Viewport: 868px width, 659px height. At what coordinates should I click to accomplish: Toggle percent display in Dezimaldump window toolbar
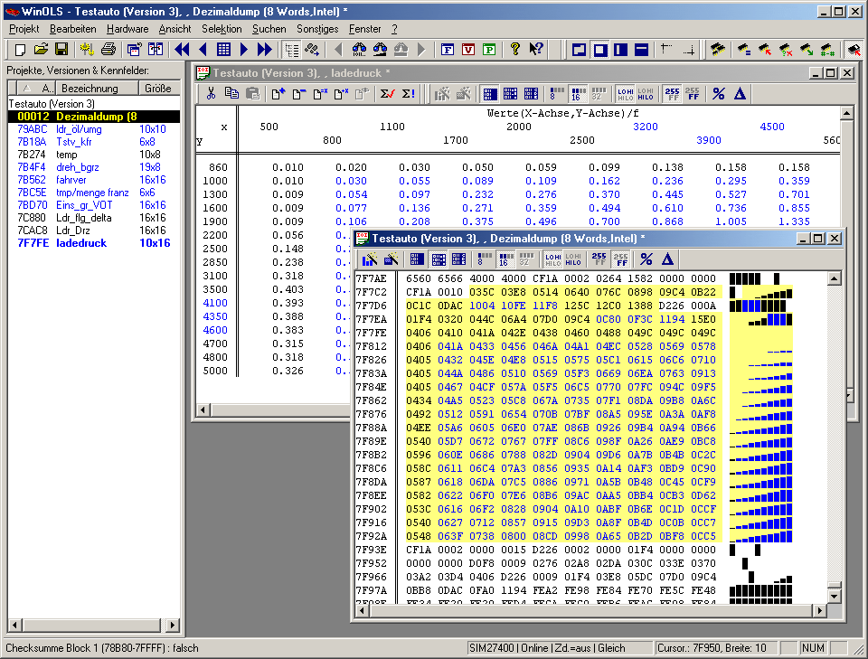(646, 259)
